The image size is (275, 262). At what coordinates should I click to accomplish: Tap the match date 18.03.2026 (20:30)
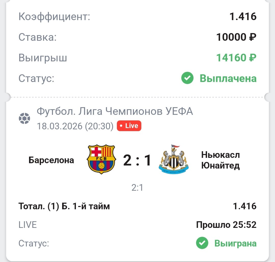(75, 126)
